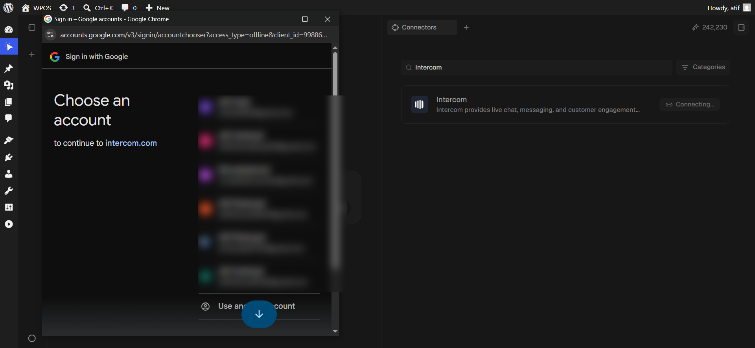Open the Categories filter dropdown
The height and width of the screenshot is (348, 755).
[x=703, y=67]
